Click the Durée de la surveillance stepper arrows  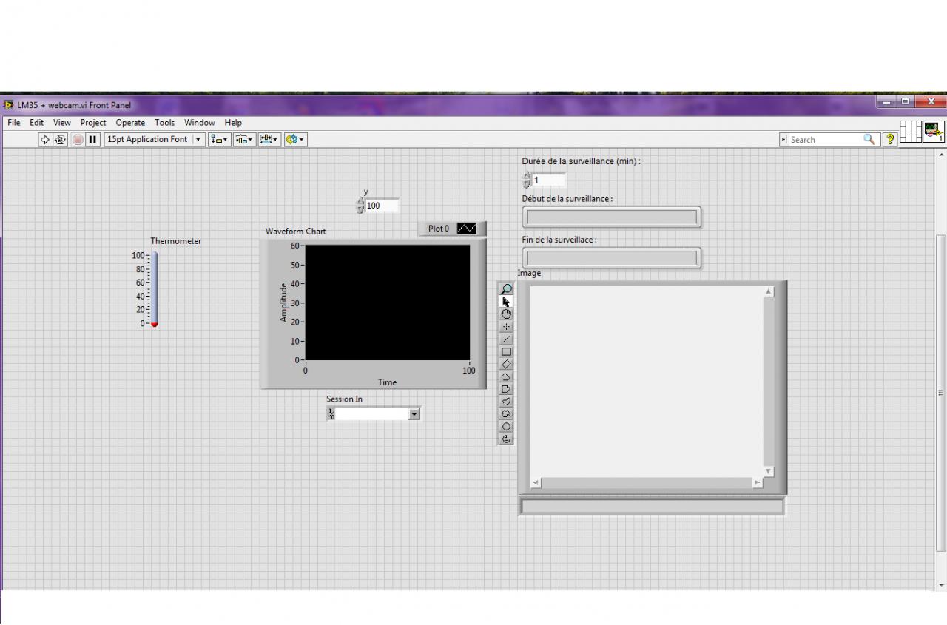tap(527, 180)
